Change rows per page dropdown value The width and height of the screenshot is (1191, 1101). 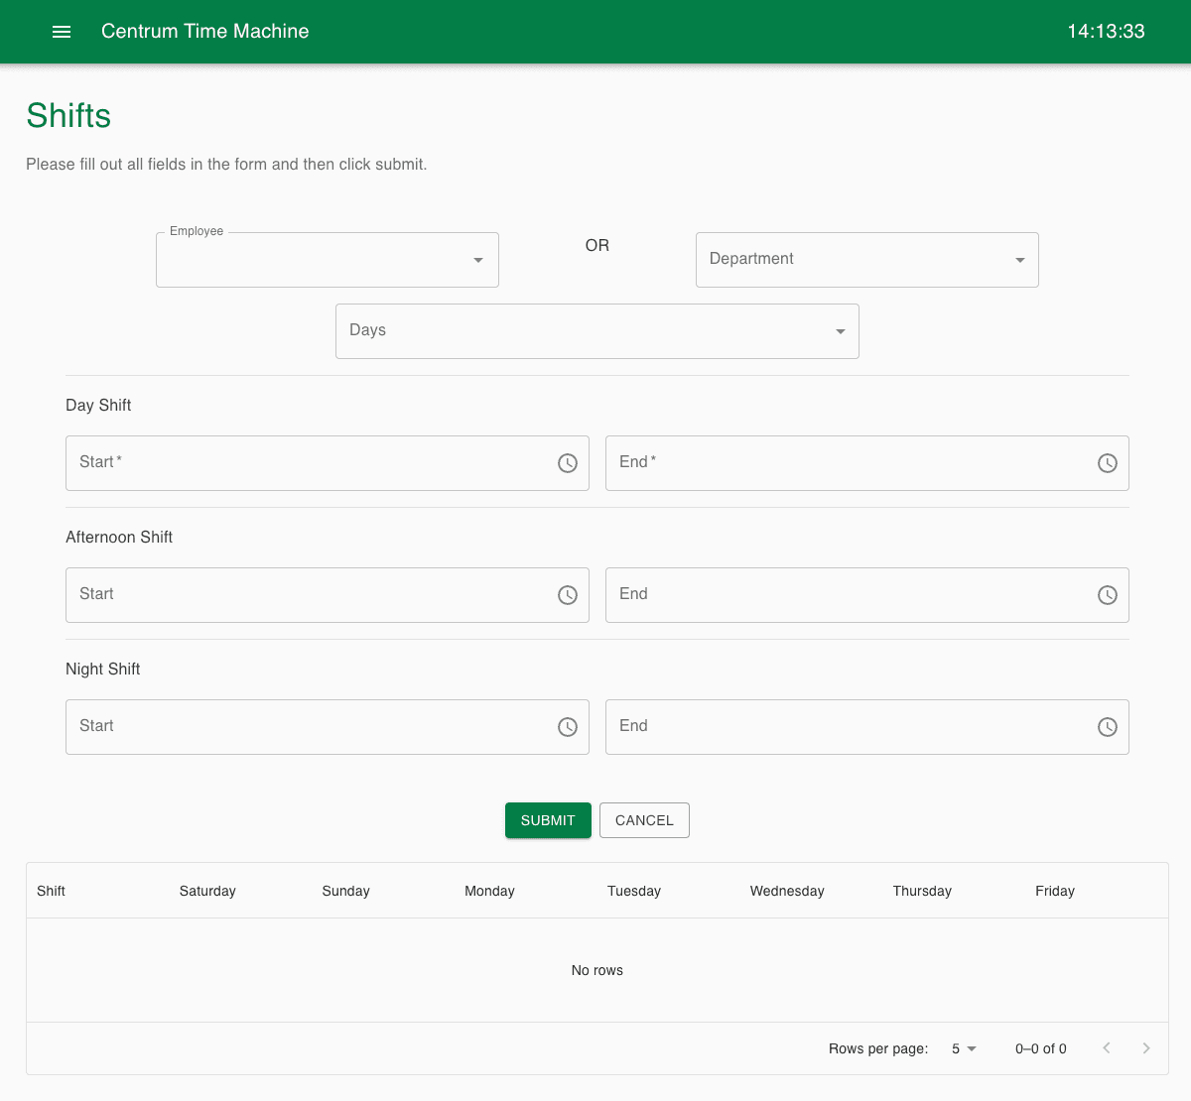(x=964, y=1048)
